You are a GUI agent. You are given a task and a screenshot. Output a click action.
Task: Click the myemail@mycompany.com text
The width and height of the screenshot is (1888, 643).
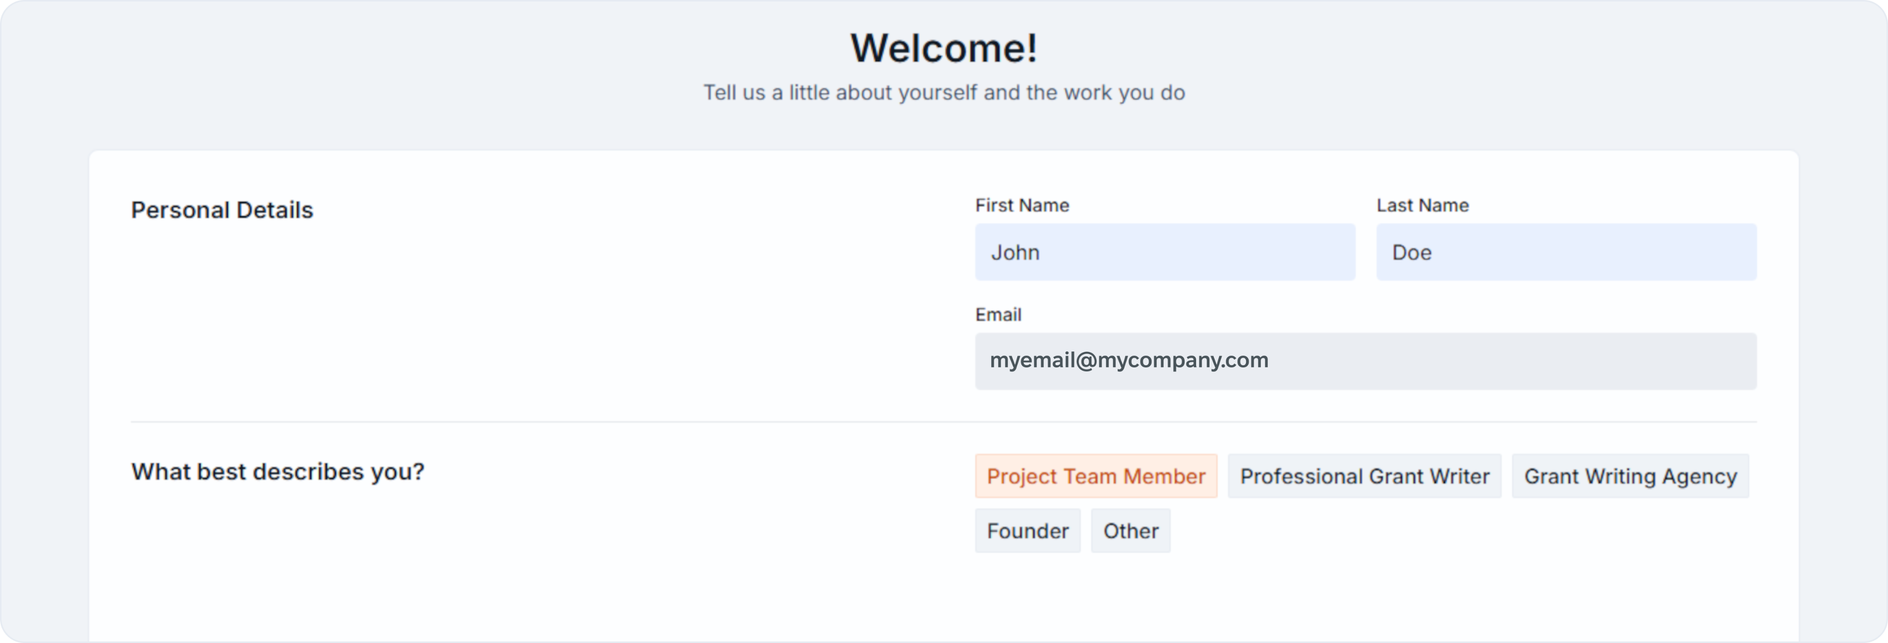pyautogui.click(x=1129, y=360)
